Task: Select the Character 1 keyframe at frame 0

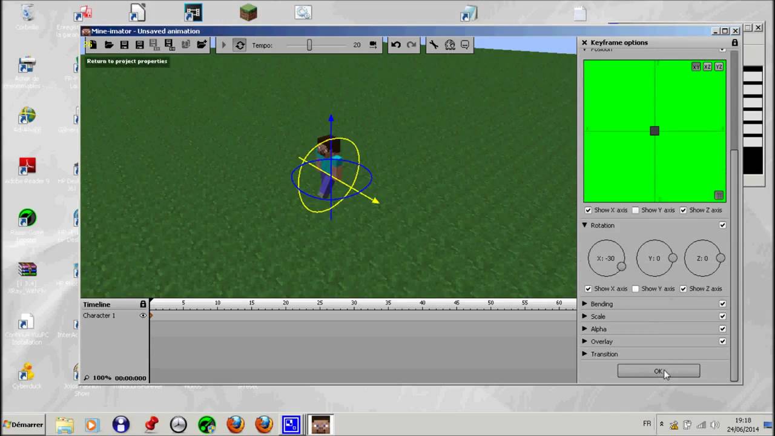Action: (151, 315)
